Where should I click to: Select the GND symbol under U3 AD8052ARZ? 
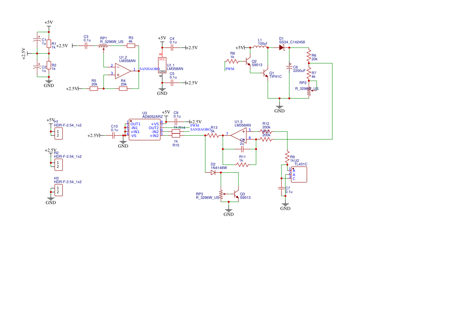(x=123, y=144)
